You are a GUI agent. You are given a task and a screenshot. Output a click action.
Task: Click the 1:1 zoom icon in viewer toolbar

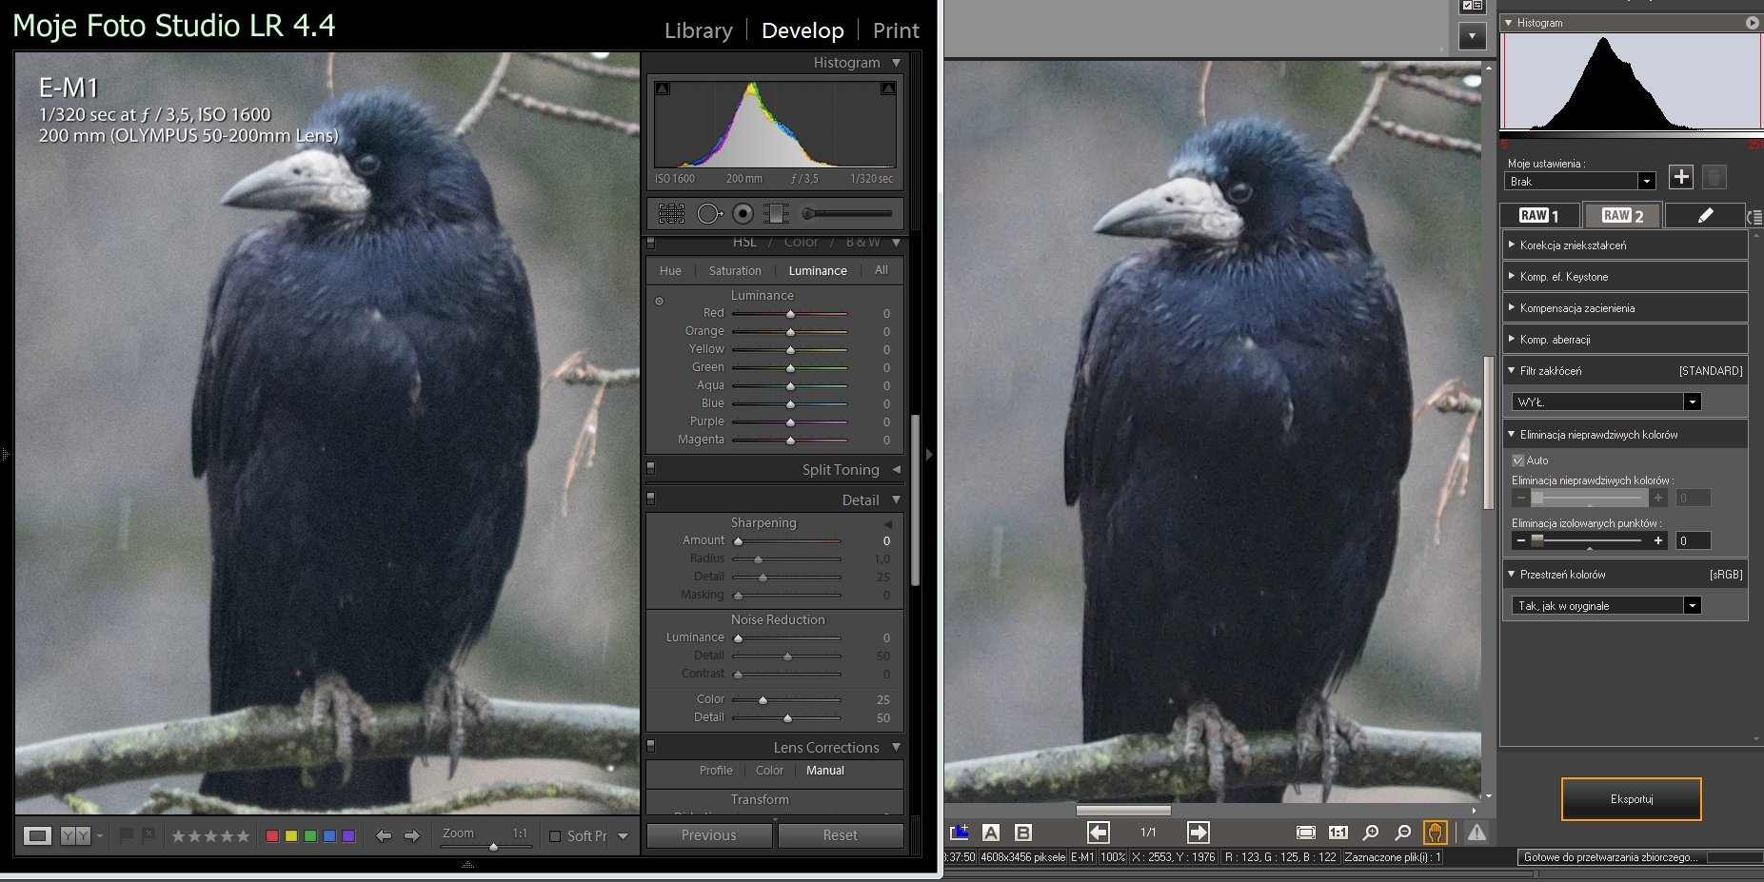1338,833
